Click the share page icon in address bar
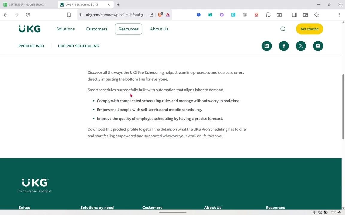Viewport: 345px width, 215px height. (152, 15)
